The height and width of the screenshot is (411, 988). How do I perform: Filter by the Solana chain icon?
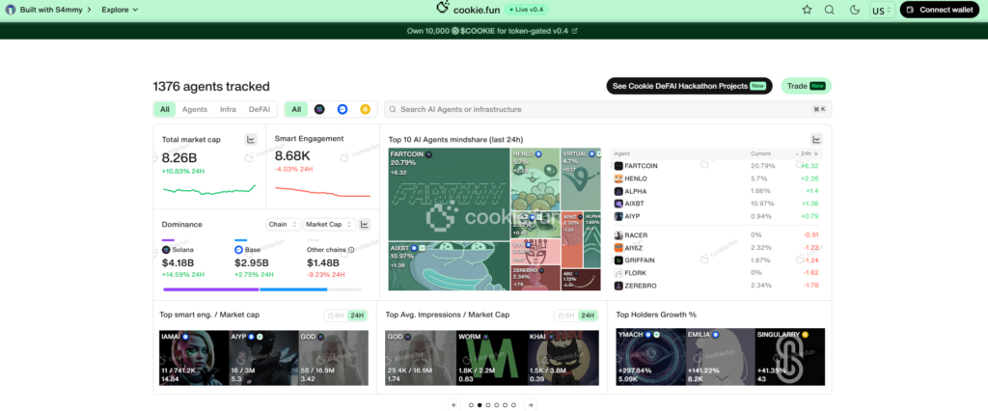point(319,109)
